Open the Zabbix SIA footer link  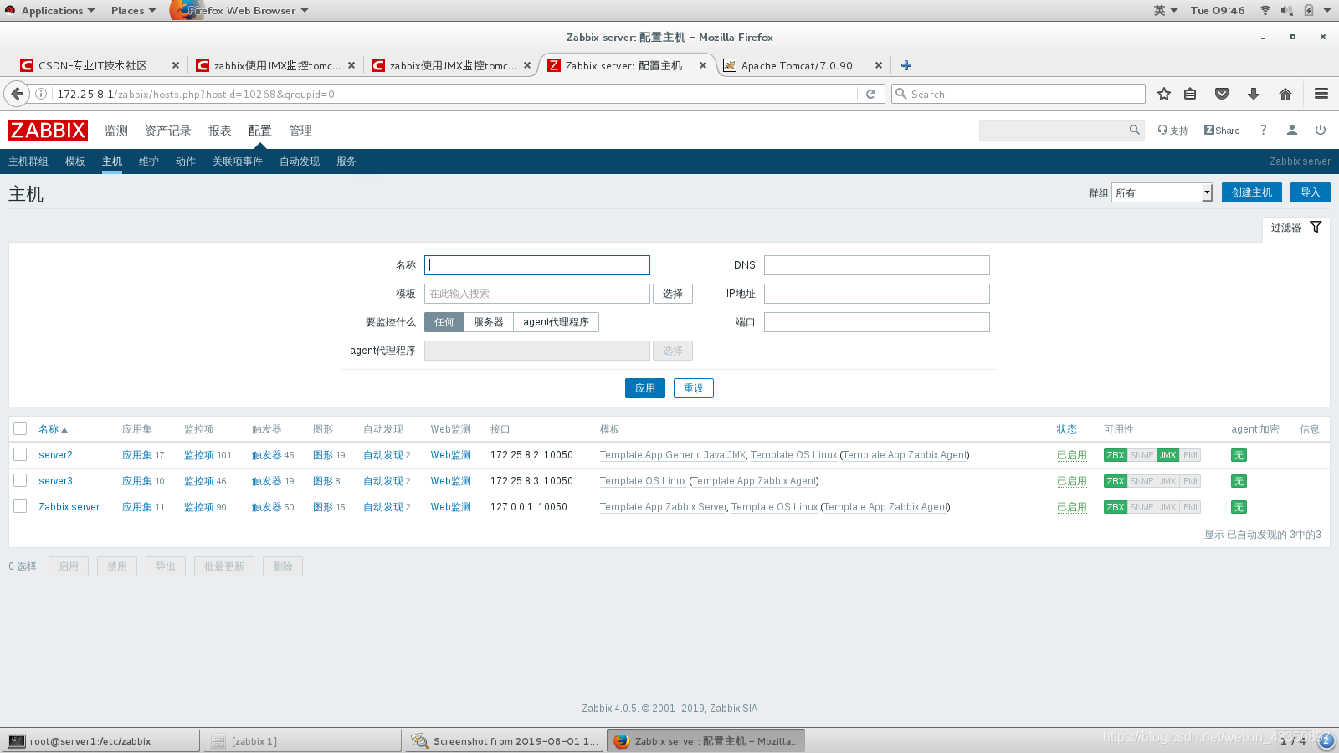[x=734, y=709]
